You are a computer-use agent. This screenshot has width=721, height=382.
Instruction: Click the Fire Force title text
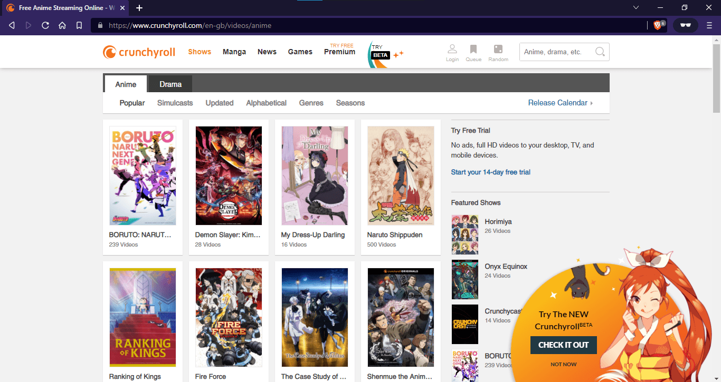coord(211,377)
